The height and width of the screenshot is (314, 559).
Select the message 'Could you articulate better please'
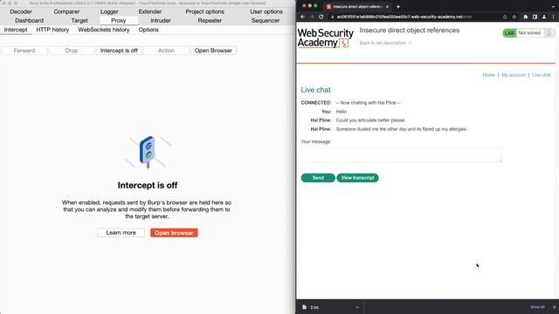[x=370, y=120]
